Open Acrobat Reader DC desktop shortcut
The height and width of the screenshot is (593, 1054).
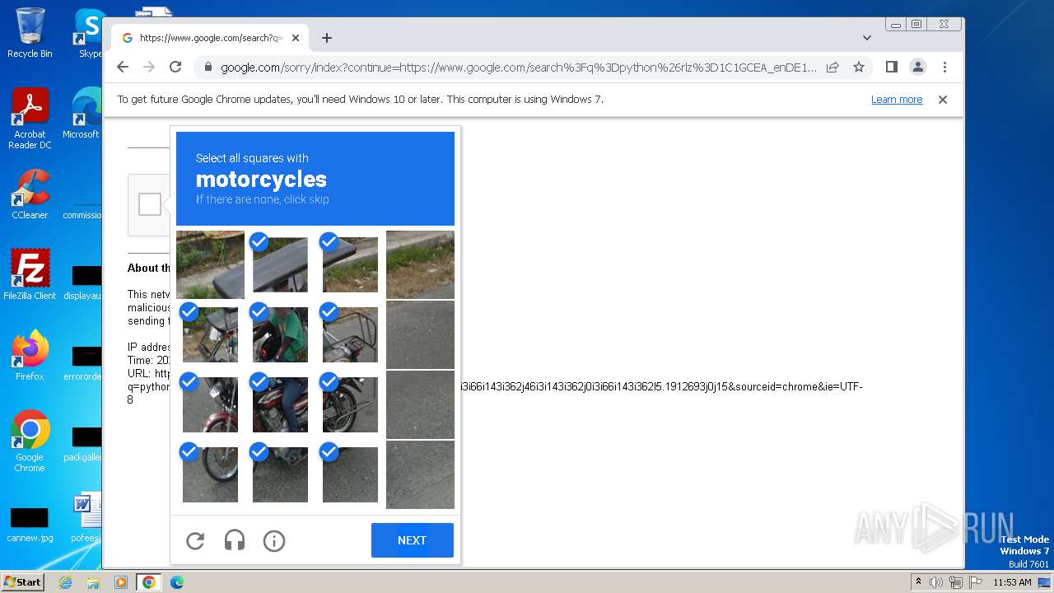tap(30, 119)
